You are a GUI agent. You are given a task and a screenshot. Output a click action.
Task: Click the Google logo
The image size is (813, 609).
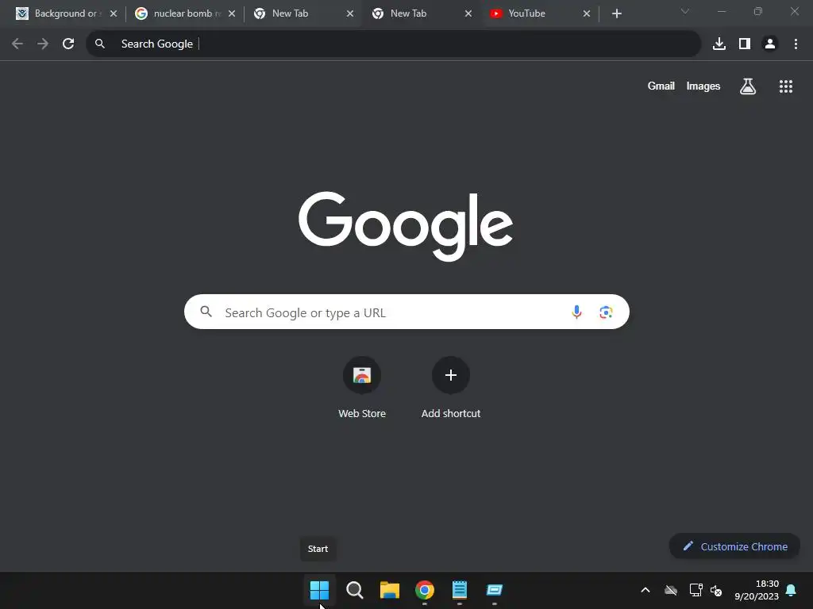coord(406,226)
